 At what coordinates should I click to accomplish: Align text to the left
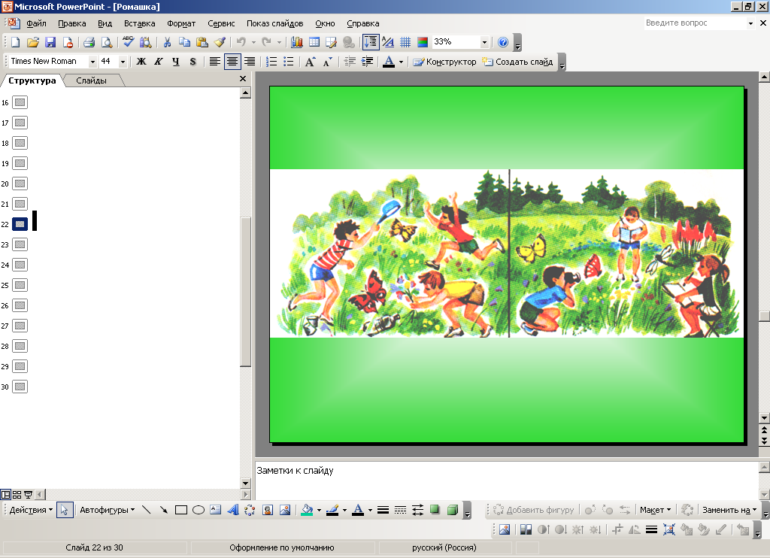(x=214, y=62)
